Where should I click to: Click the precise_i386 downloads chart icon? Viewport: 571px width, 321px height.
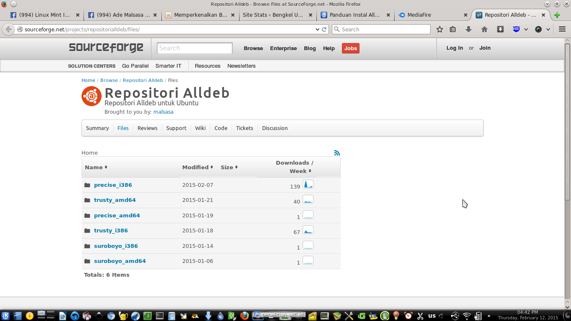tap(308, 184)
